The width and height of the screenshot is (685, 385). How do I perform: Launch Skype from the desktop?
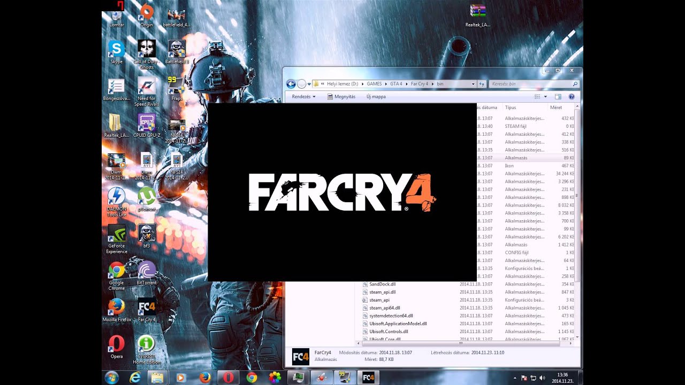pos(117,51)
